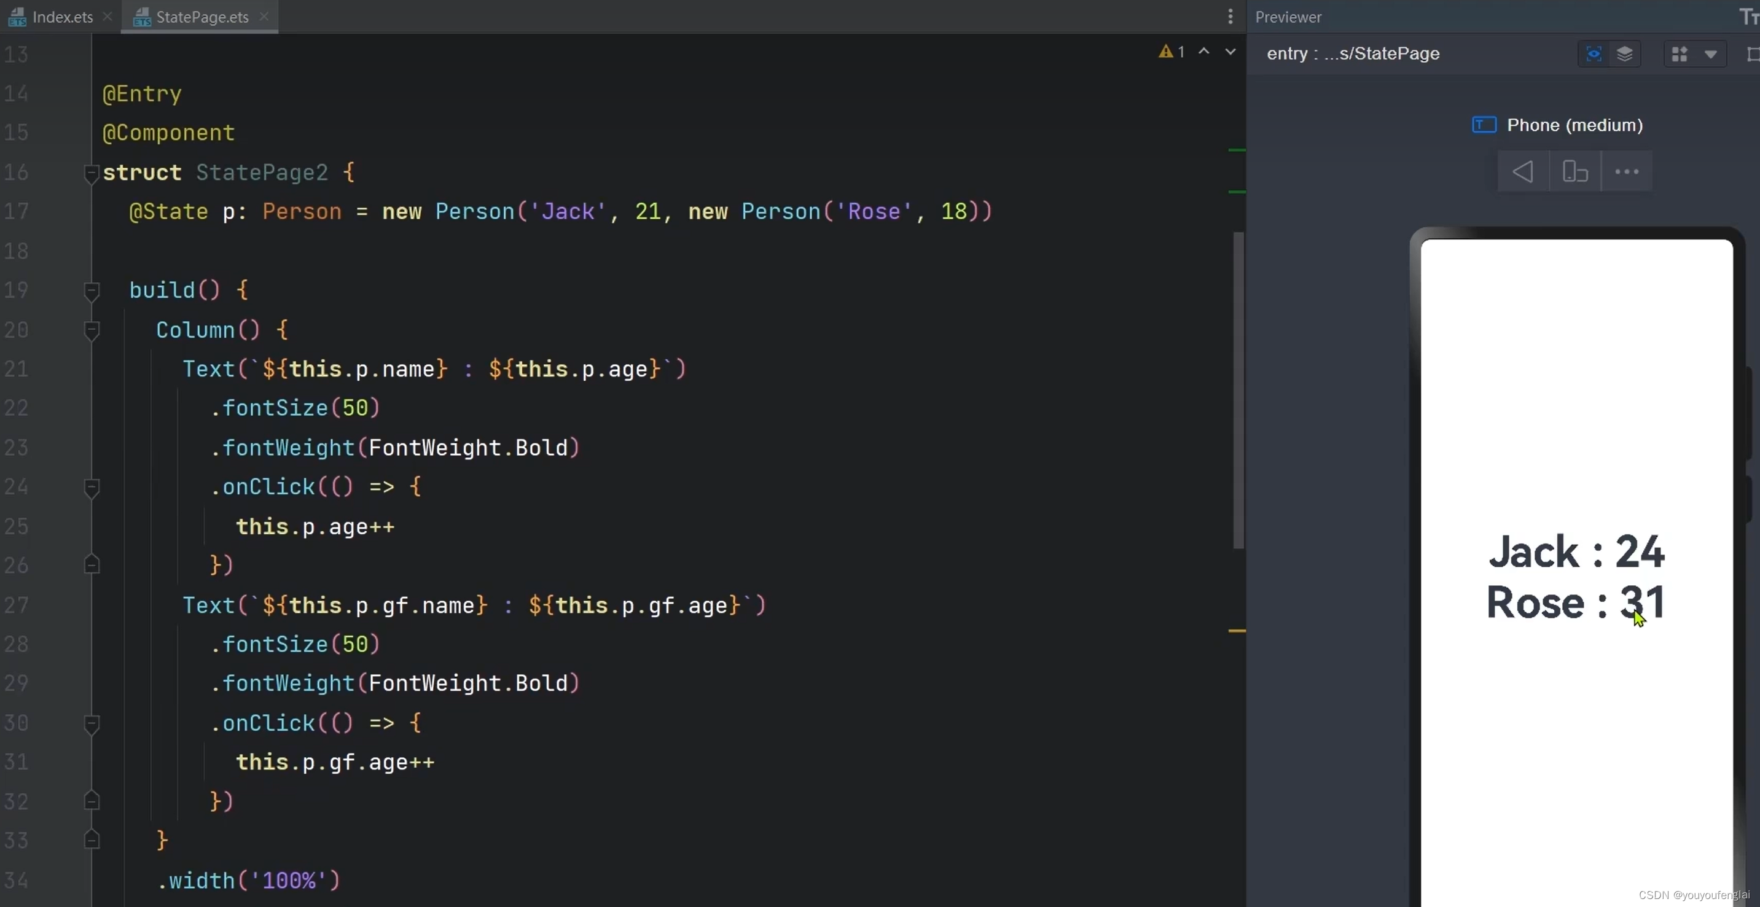Screen dimensions: 1760x907
Task: Click the font size icon in the Previewer title bar
Action: [1749, 17]
